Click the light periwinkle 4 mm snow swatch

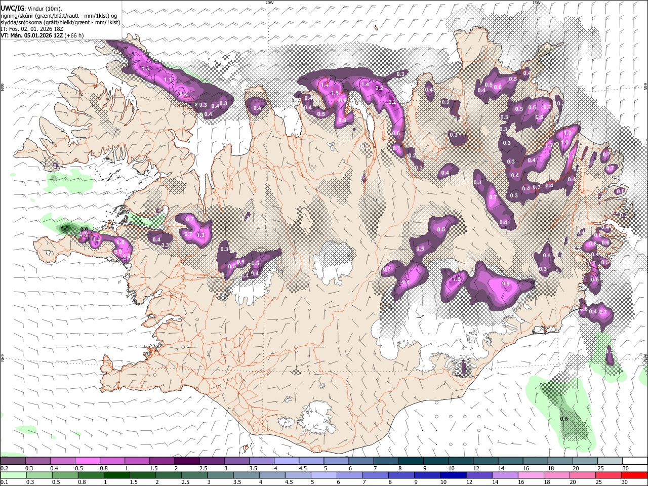pyautogui.click(x=287, y=461)
